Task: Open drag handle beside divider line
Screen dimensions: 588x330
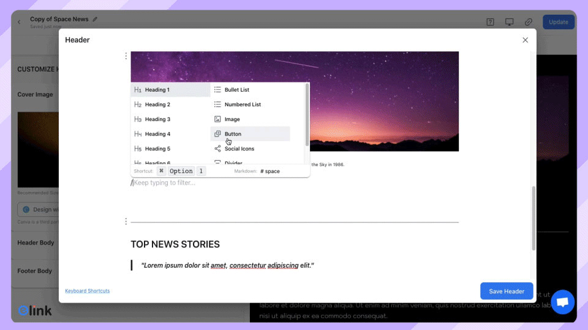Action: pyautogui.click(x=126, y=221)
